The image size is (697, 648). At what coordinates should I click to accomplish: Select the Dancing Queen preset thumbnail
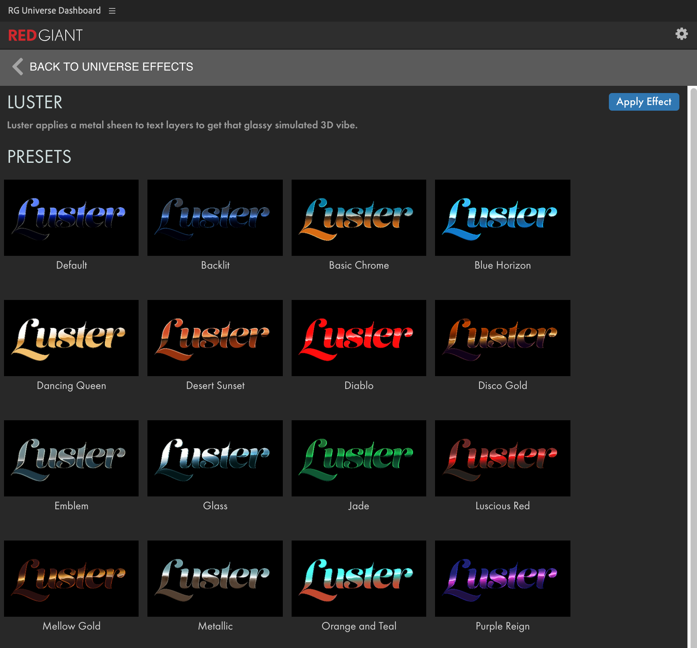71,338
